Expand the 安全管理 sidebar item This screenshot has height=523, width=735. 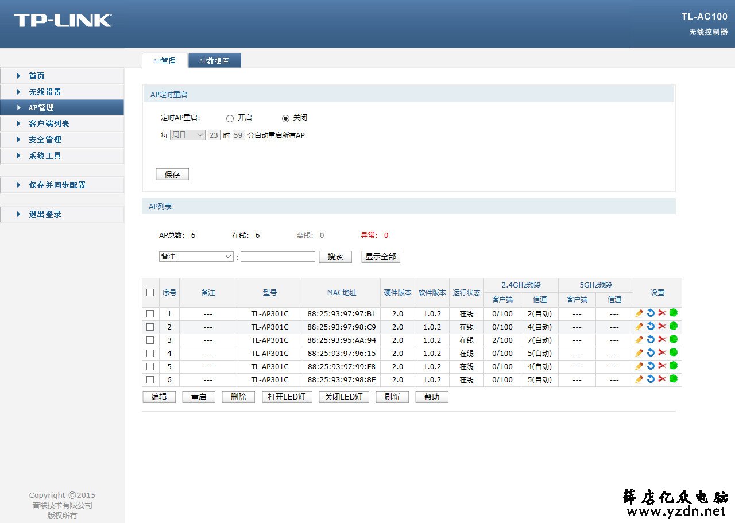tap(61, 140)
